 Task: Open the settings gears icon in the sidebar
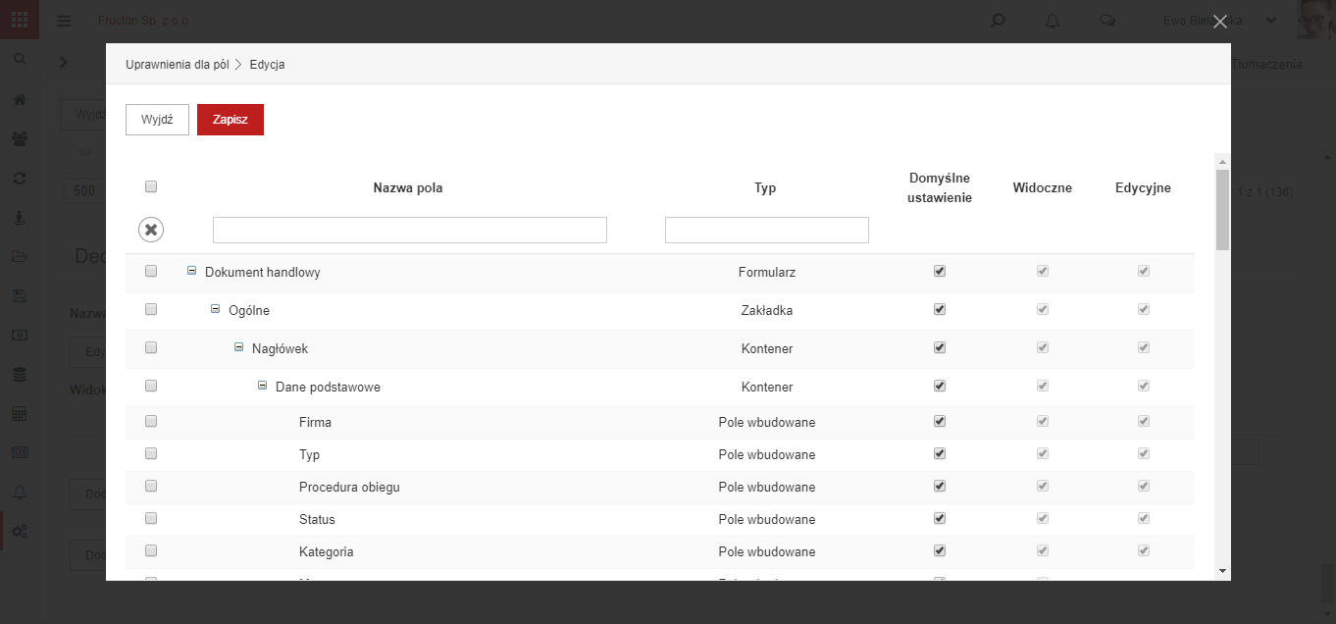point(20,532)
